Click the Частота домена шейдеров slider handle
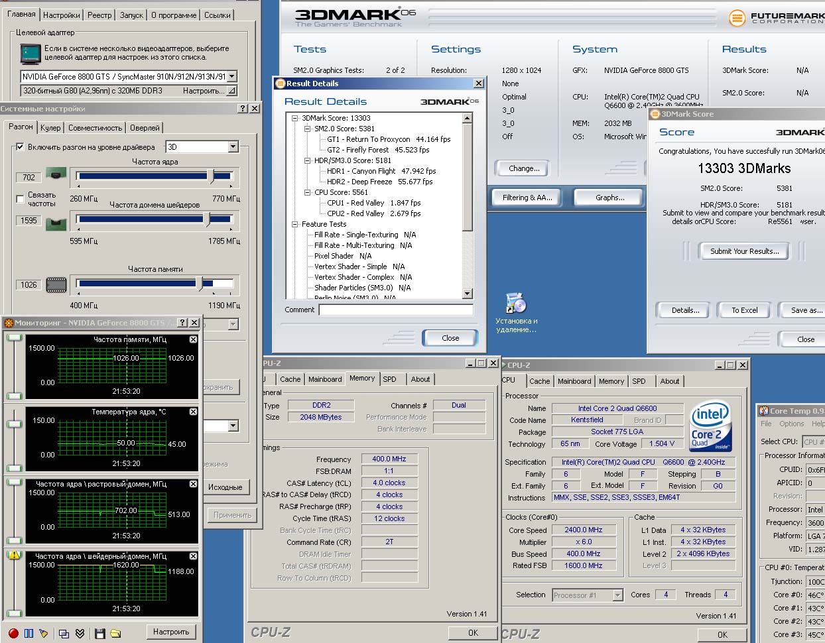 207,219
